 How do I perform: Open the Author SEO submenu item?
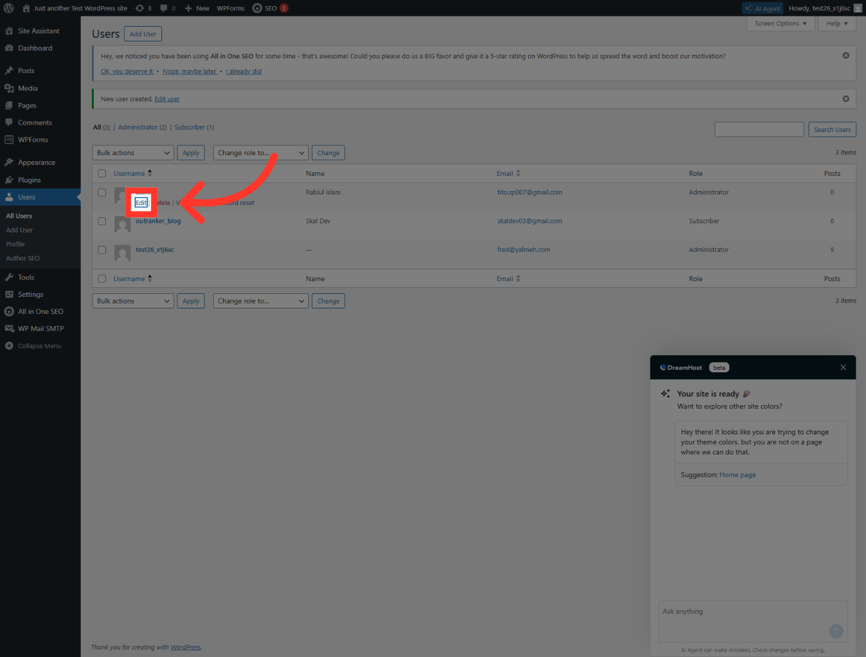tap(23, 258)
